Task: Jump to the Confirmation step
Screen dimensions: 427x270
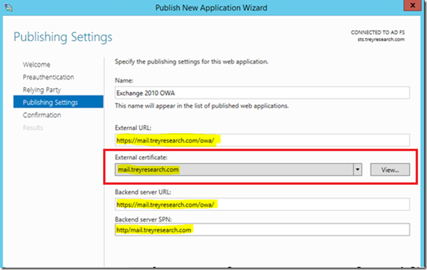Action: click(x=42, y=115)
